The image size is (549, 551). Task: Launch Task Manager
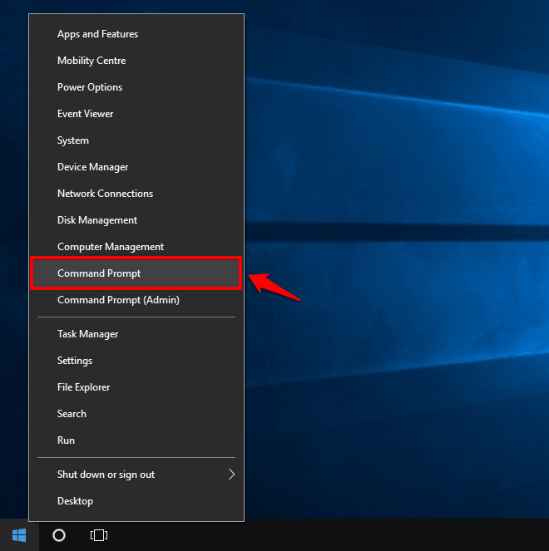[x=87, y=334]
